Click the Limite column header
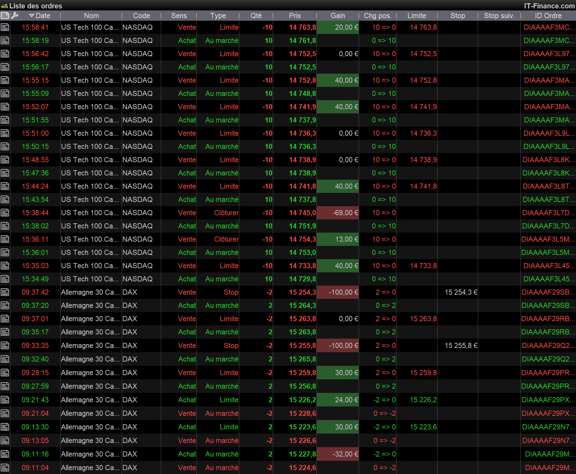 (x=417, y=16)
